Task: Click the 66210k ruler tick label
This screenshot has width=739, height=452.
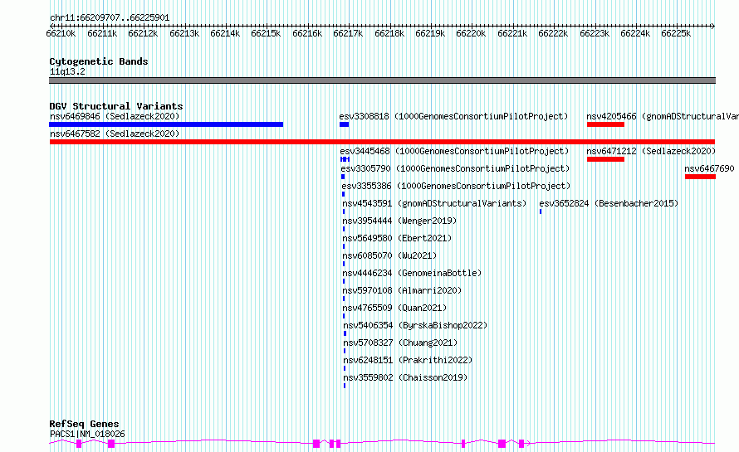Action: [x=61, y=33]
